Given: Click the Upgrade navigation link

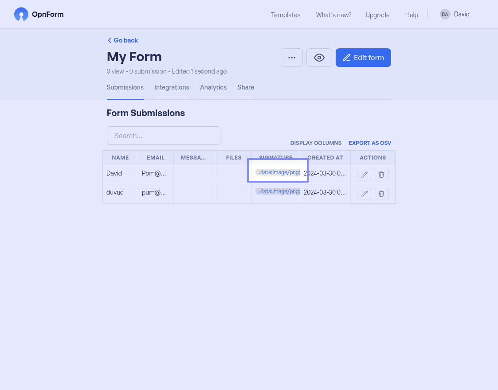Looking at the screenshot, I should (377, 15).
